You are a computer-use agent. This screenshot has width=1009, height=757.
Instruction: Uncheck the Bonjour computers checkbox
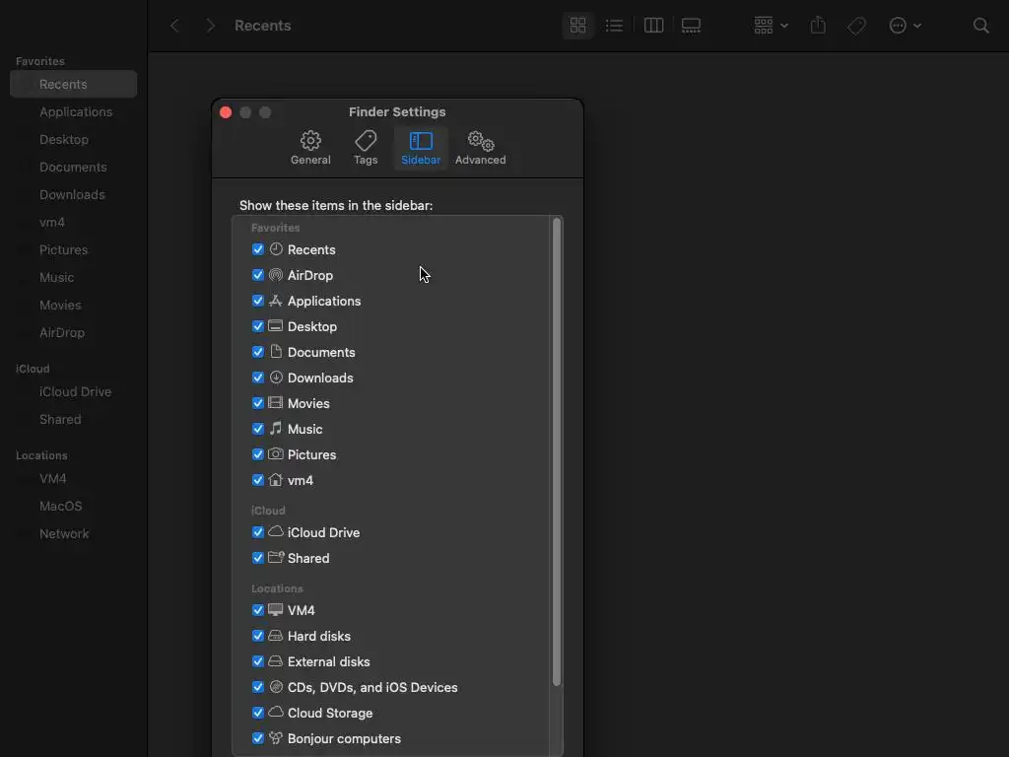[x=258, y=739]
